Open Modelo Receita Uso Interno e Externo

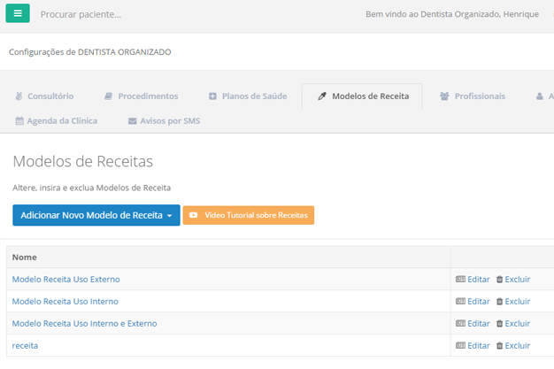coord(84,323)
